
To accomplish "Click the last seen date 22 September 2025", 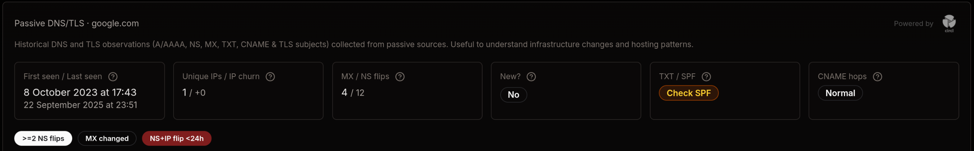I will (80, 105).
